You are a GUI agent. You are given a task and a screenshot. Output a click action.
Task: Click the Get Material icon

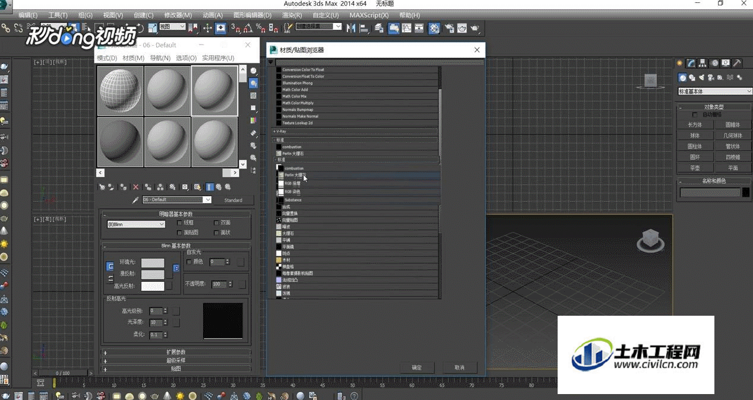pyautogui.click(x=102, y=187)
